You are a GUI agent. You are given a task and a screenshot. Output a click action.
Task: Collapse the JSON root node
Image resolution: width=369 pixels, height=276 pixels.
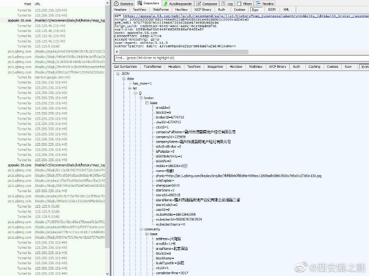118,74
